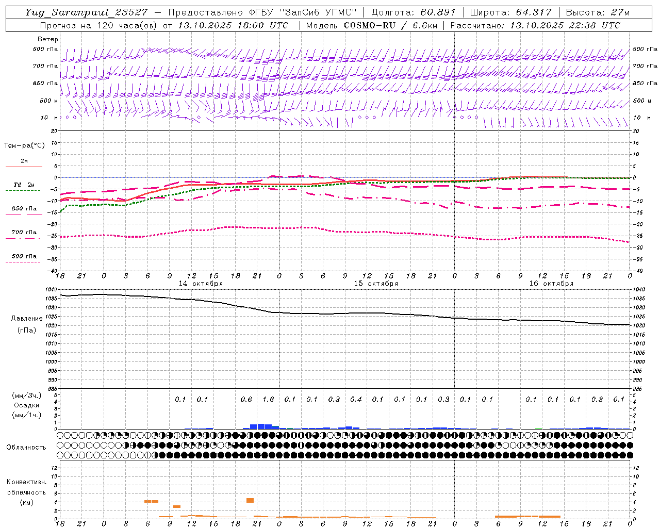660x528 pixels.
Task: Click the 'Модель COSMO-RU / 6.6км' label
Action: click(x=371, y=25)
